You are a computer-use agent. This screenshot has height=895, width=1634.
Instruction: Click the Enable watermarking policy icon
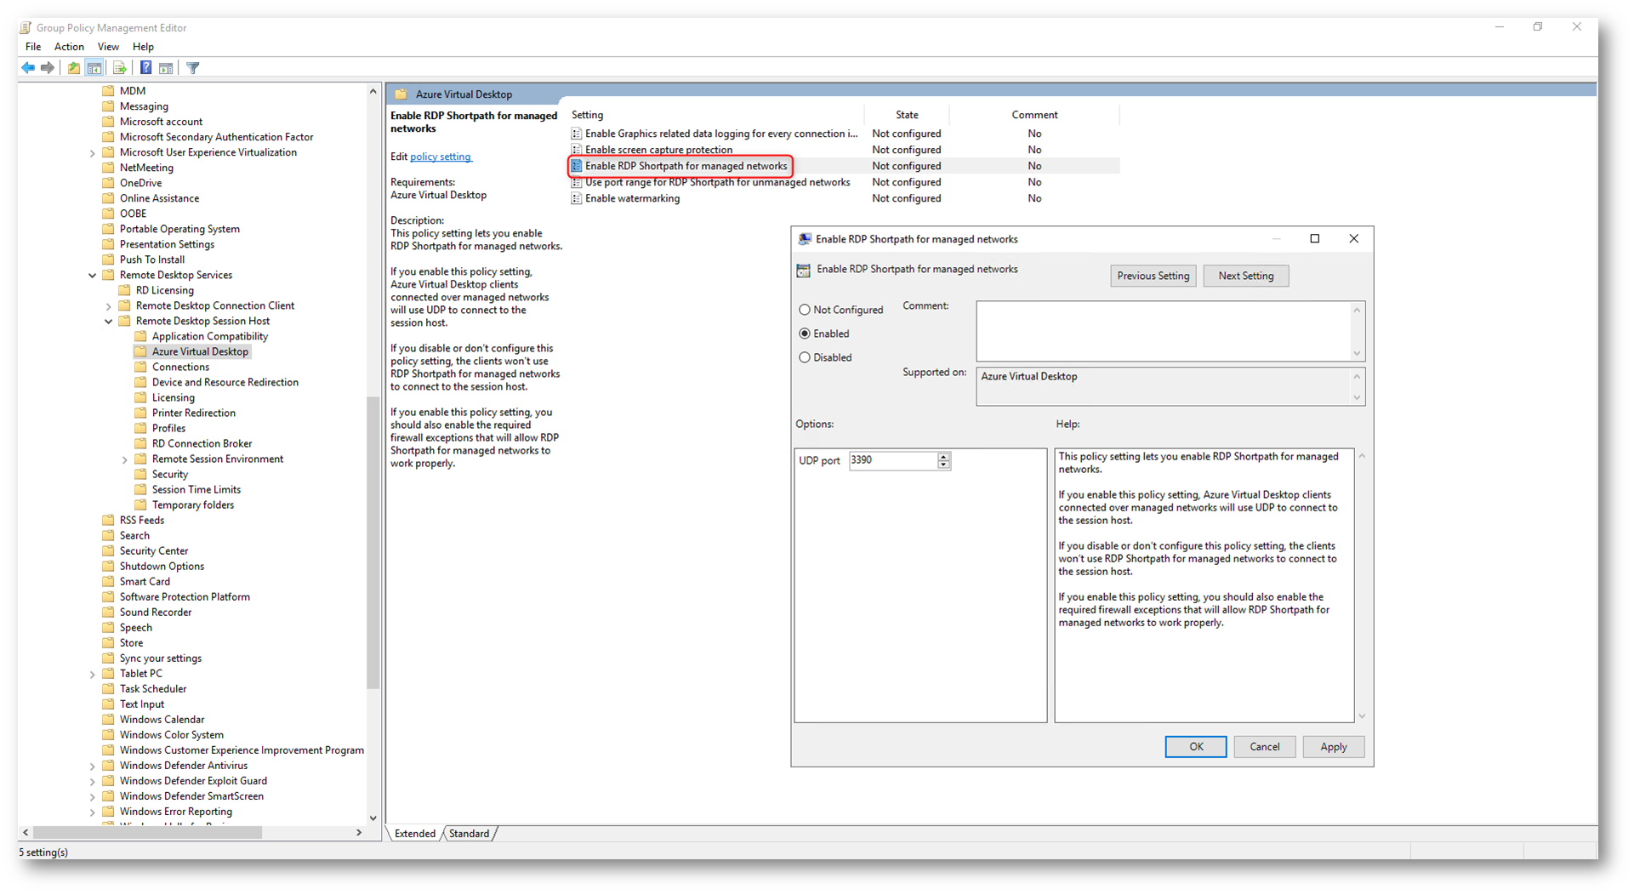[577, 199]
